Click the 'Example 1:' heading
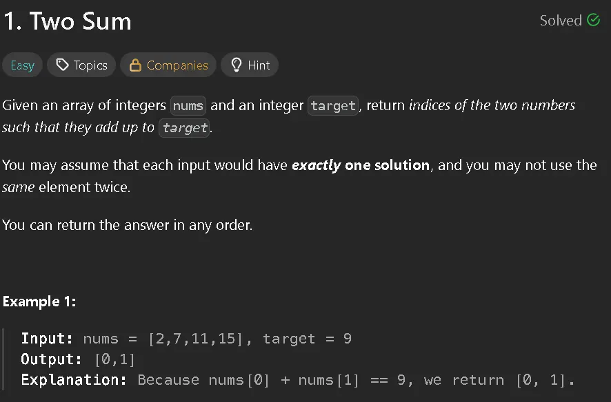611x402 pixels. click(39, 301)
